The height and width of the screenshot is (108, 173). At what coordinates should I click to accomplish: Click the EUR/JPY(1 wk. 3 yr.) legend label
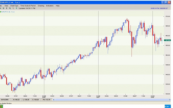8,12
